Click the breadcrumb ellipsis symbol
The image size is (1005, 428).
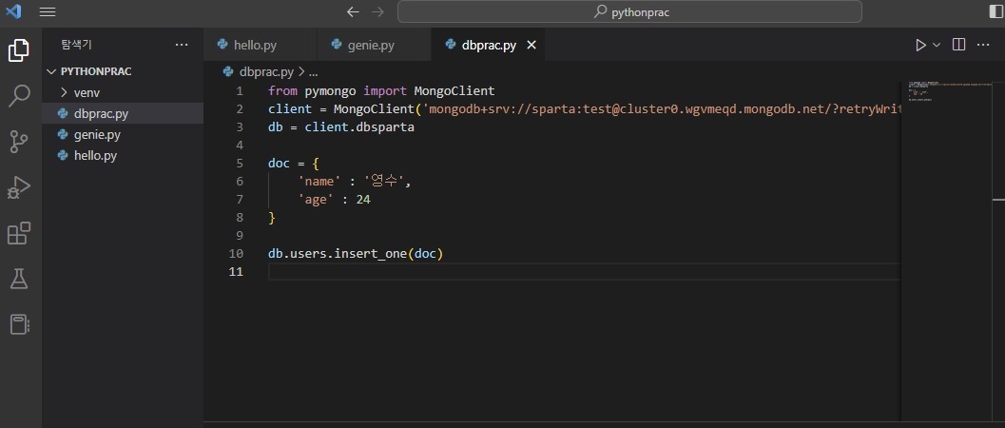[314, 71]
